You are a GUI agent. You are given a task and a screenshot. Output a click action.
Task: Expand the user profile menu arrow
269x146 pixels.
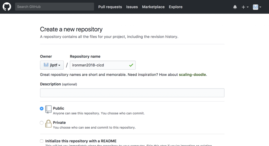260,7
